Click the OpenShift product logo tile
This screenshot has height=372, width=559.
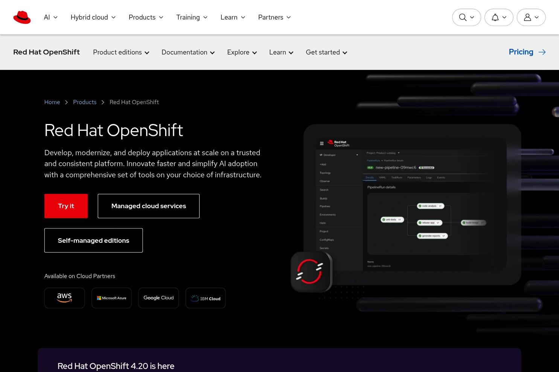point(311,272)
